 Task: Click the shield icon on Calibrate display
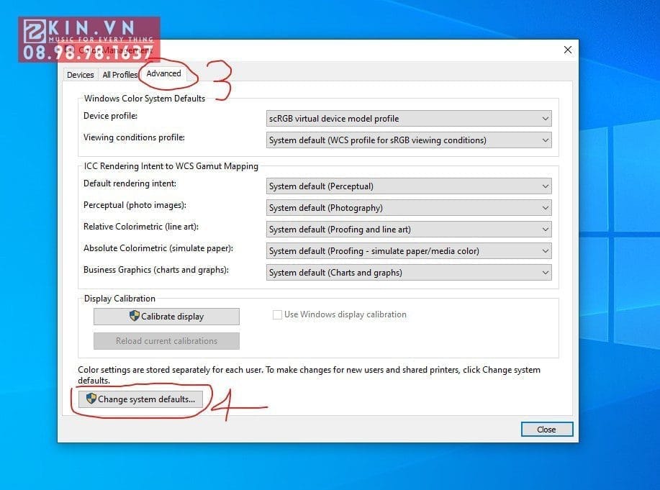135,316
